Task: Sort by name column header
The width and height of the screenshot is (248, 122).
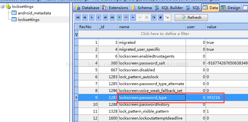Action: coord(152,27)
